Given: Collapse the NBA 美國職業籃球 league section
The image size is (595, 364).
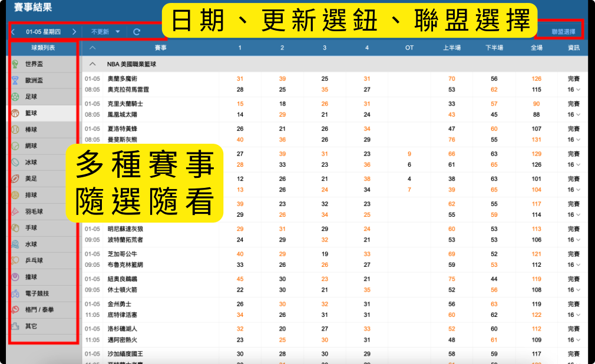Looking at the screenshot, I should [x=92, y=64].
